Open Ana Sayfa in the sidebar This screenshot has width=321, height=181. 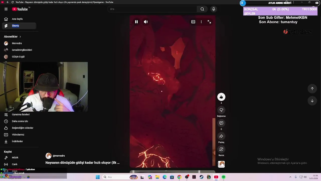19,19
